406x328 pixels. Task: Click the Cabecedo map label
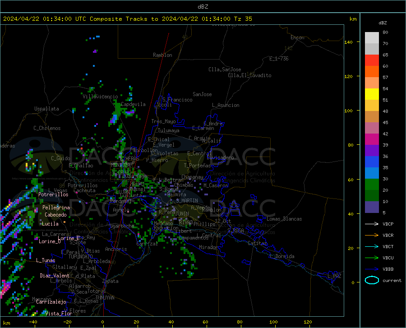(x=55, y=215)
